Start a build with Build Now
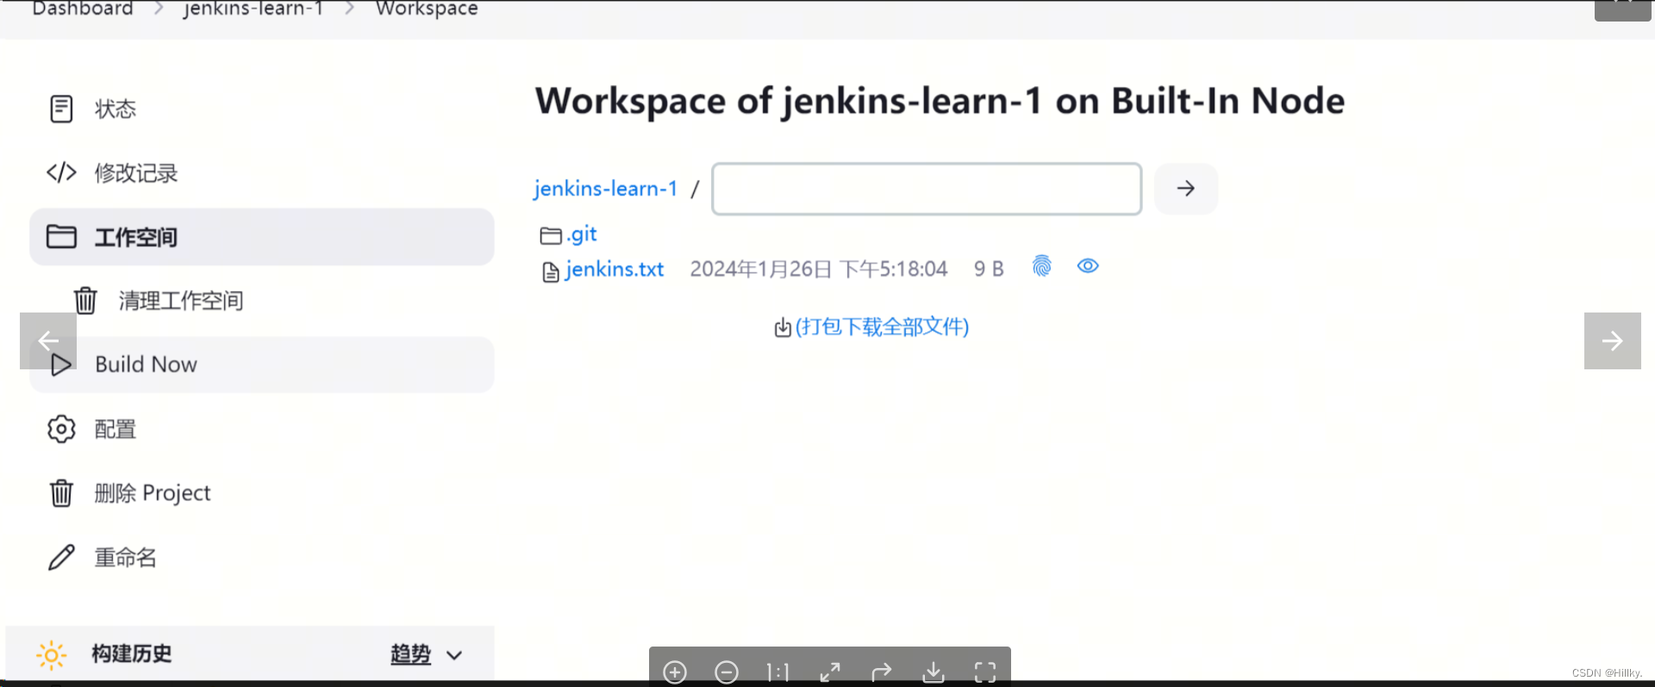This screenshot has width=1655, height=687. pos(262,364)
